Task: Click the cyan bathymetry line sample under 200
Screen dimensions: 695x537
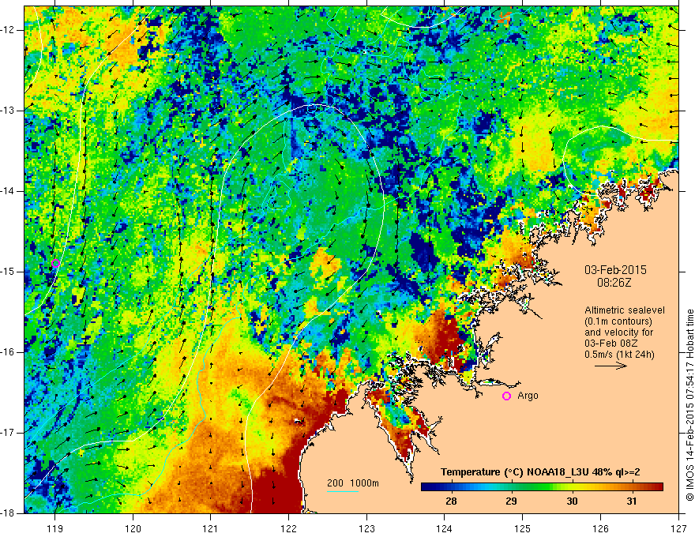Action: tap(343, 491)
